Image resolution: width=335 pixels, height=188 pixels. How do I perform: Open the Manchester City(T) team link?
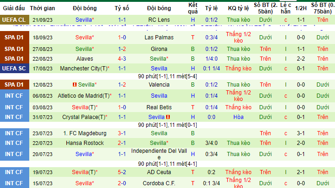coord(84,69)
